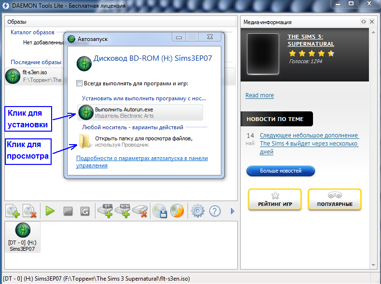Click the large Sims disc icon in dialog header

coord(84,64)
